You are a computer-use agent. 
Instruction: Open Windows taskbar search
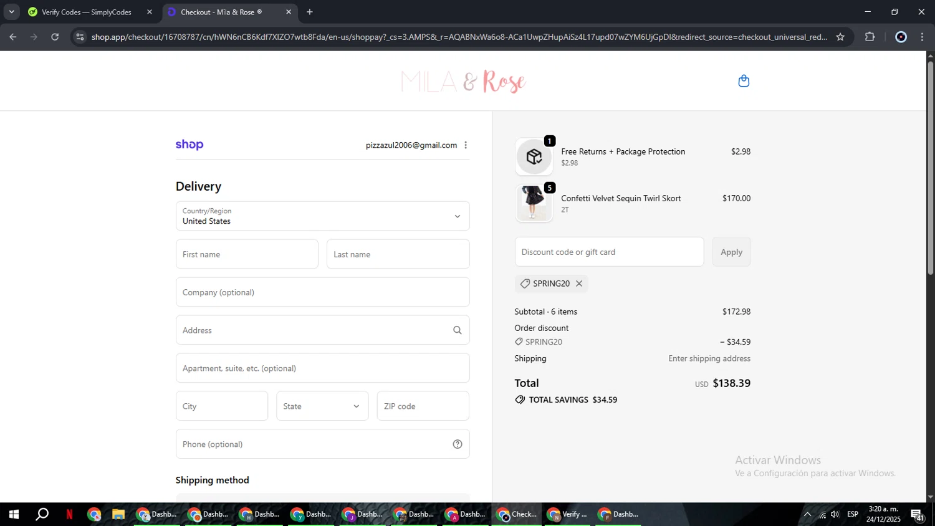(42, 514)
